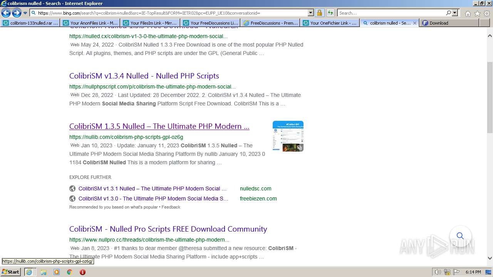Click the Feedback link under recommendations
Screen dimensions: 493x277
[171, 207]
